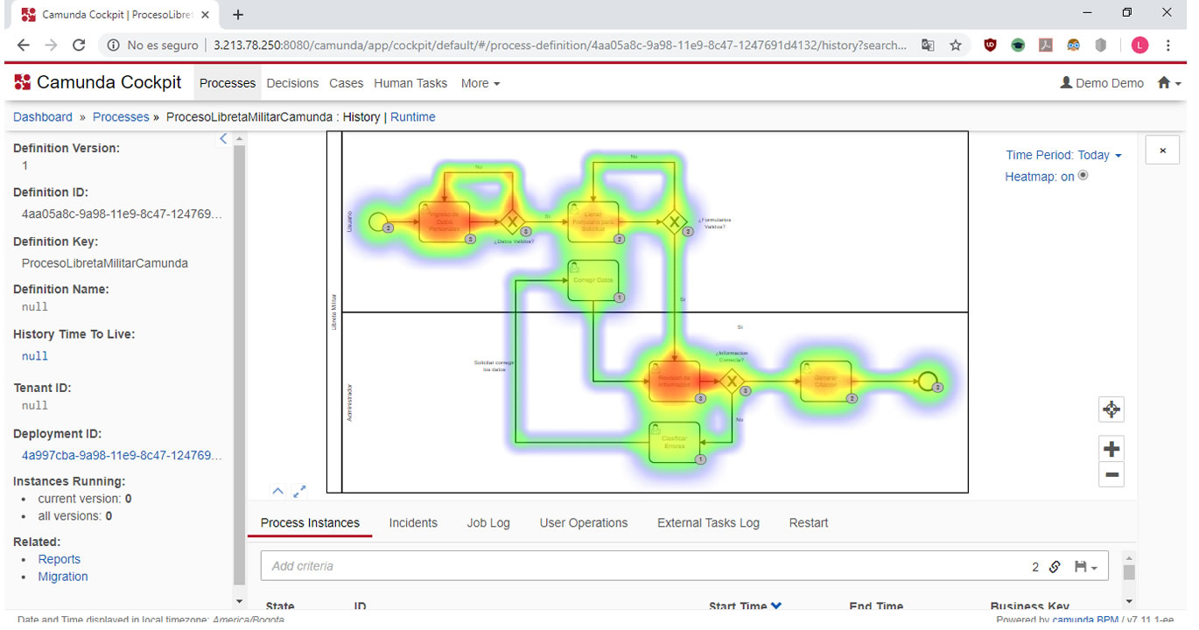The height and width of the screenshot is (630, 1199).
Task: Turn off the Heatmap radio toggle
Action: (x=1083, y=175)
